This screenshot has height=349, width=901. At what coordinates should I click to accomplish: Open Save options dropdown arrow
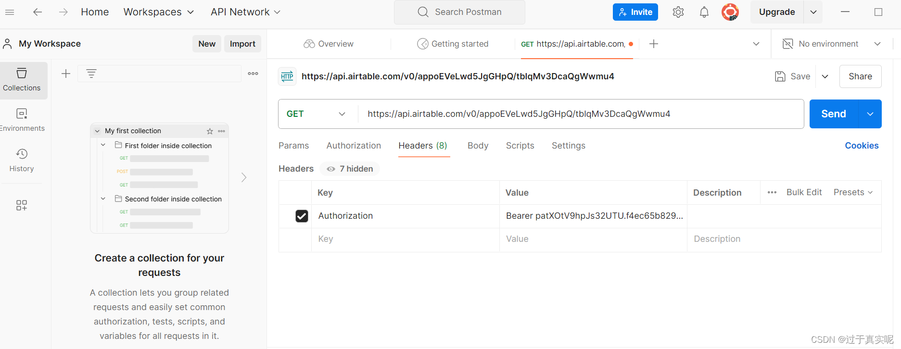[825, 76]
